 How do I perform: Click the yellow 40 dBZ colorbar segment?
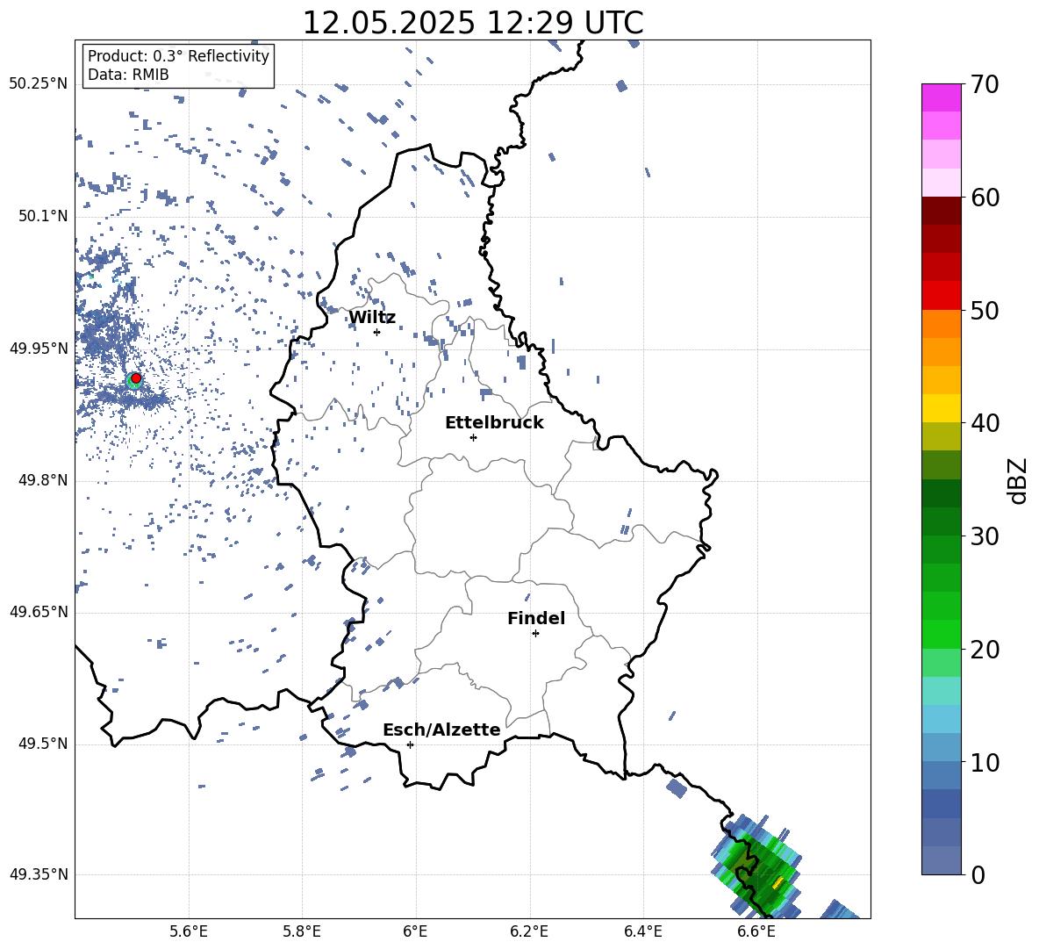(x=942, y=408)
